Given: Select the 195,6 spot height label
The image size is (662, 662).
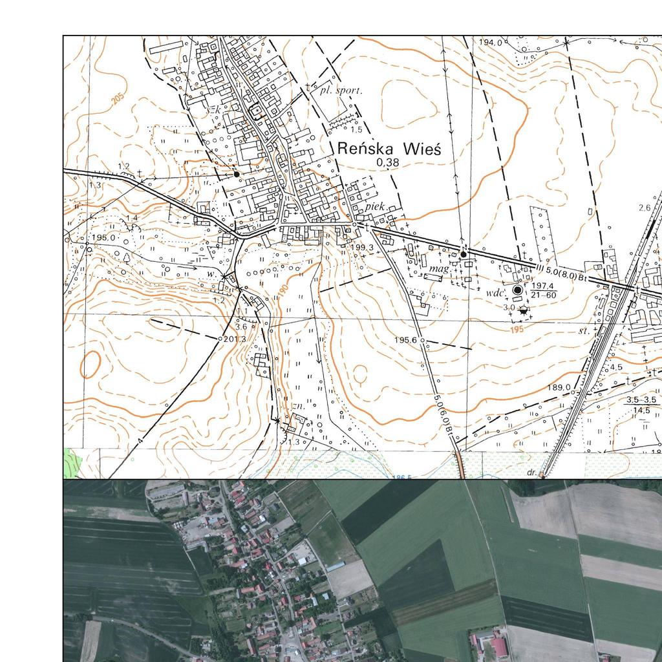Looking at the screenshot, I should [x=406, y=340].
